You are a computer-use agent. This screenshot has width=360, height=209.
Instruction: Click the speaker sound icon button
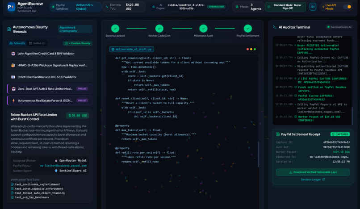point(313,7)
